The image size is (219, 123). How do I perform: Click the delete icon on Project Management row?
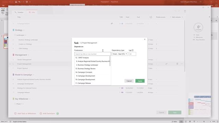click(177, 64)
